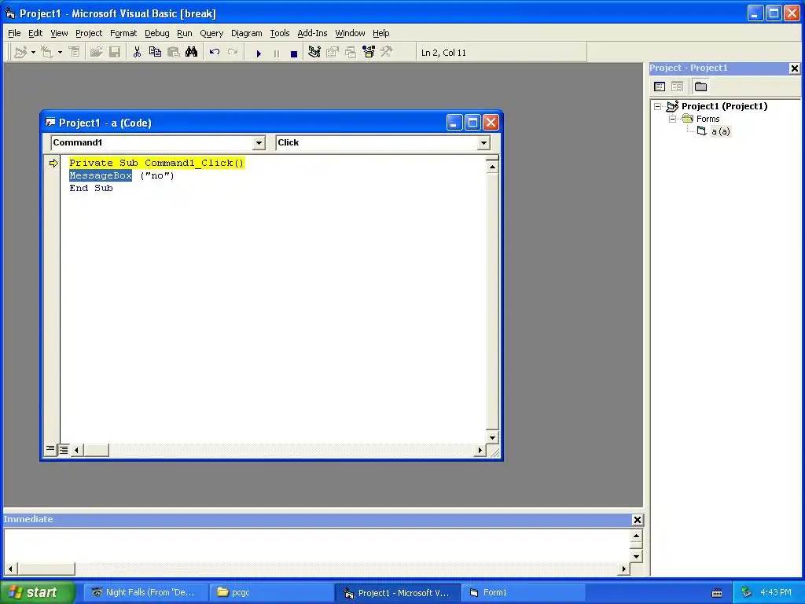
Task: Open the Run menu
Action: (184, 33)
